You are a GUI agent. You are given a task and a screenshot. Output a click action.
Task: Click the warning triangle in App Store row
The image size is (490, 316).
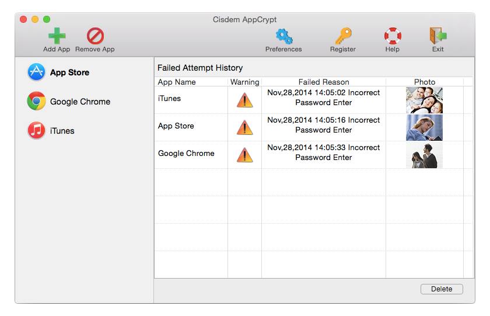coord(244,127)
